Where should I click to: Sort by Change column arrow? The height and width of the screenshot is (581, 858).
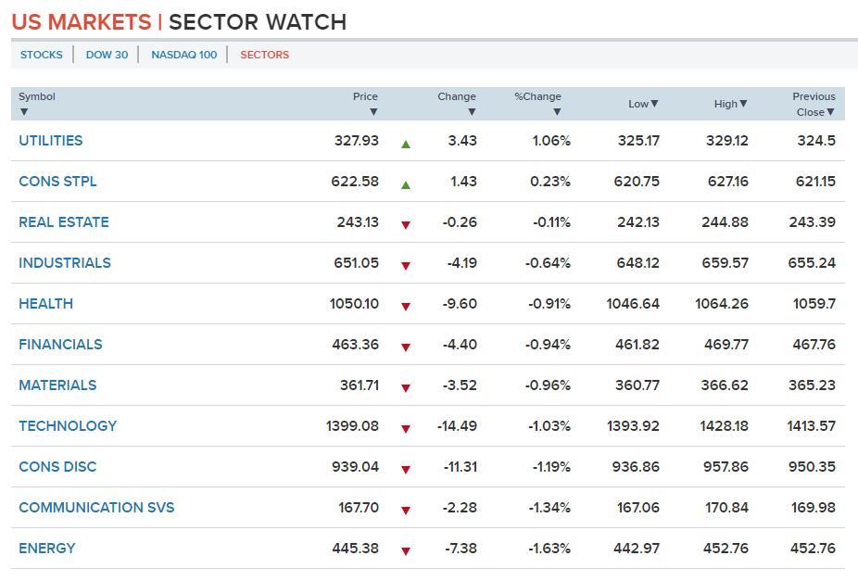472,112
